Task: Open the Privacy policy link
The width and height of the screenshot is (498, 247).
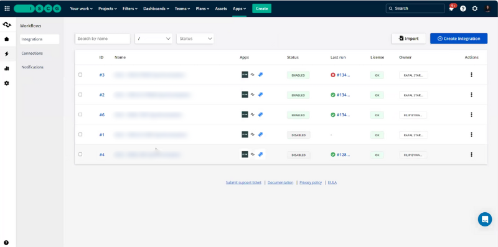Action: tap(311, 182)
